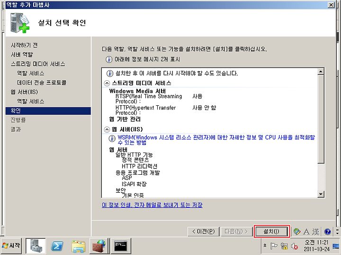The width and height of the screenshot is (341, 255).
Task: Click the summary list scrollbar thumb
Action: pos(321,119)
